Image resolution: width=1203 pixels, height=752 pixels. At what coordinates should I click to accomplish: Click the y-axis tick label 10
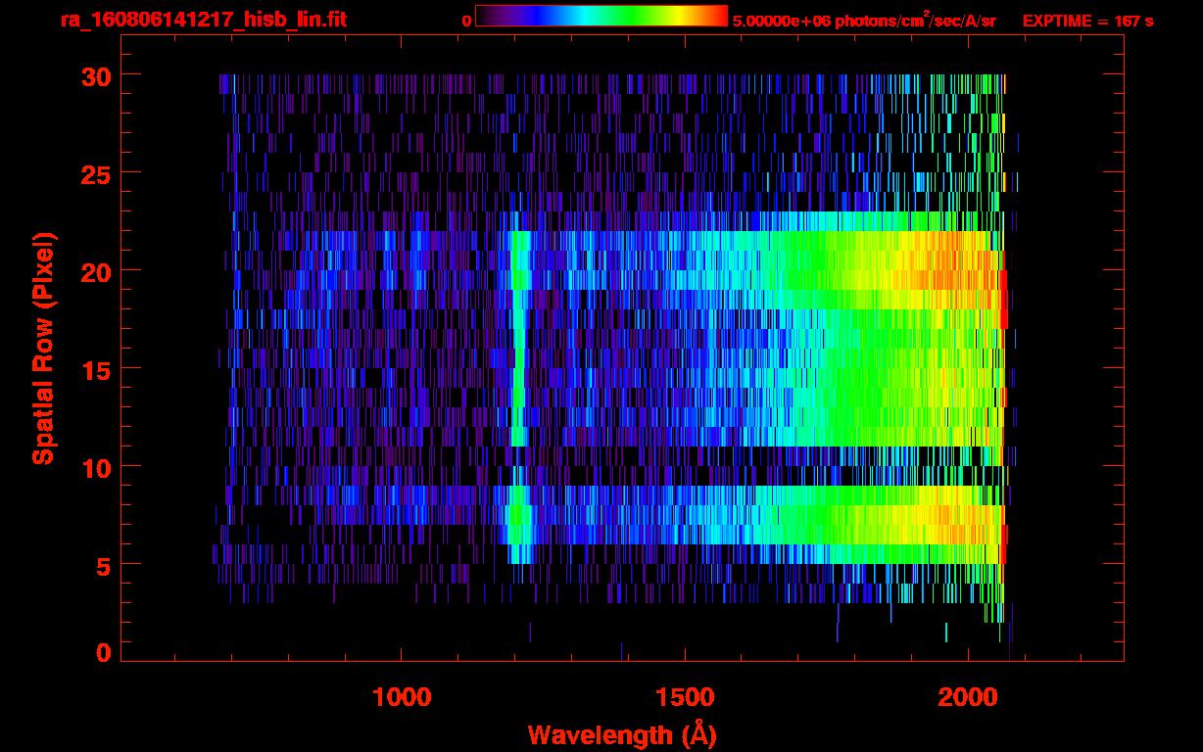click(x=94, y=467)
